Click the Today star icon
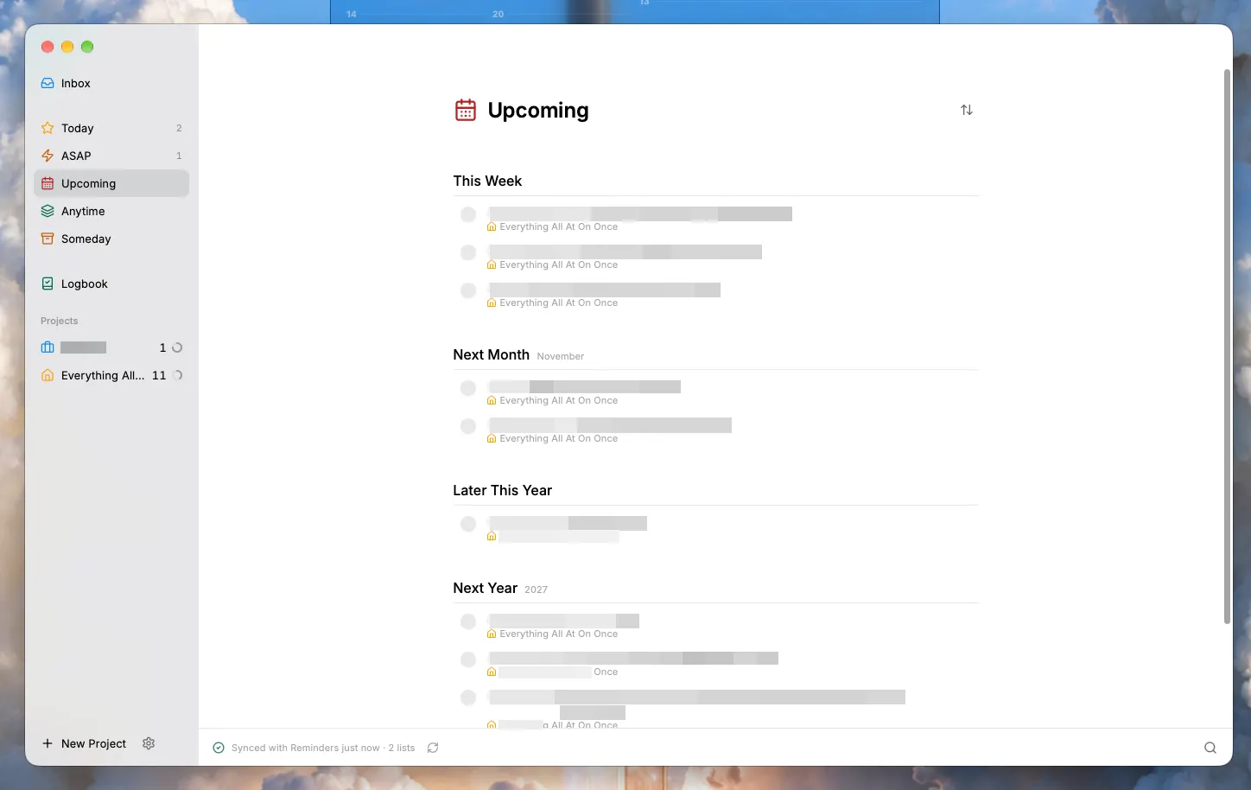The image size is (1251, 790). pos(48,128)
